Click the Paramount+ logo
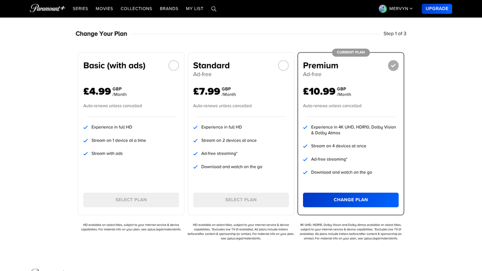Image resolution: width=482 pixels, height=271 pixels. coord(47,8)
